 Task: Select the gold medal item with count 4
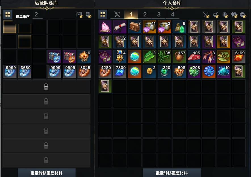coord(120,57)
